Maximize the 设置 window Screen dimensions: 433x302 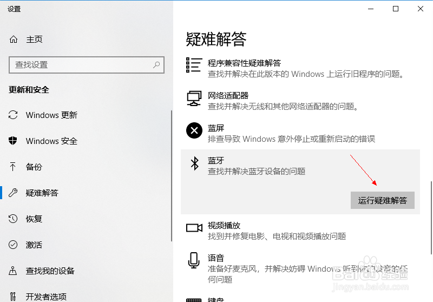[x=396, y=9]
